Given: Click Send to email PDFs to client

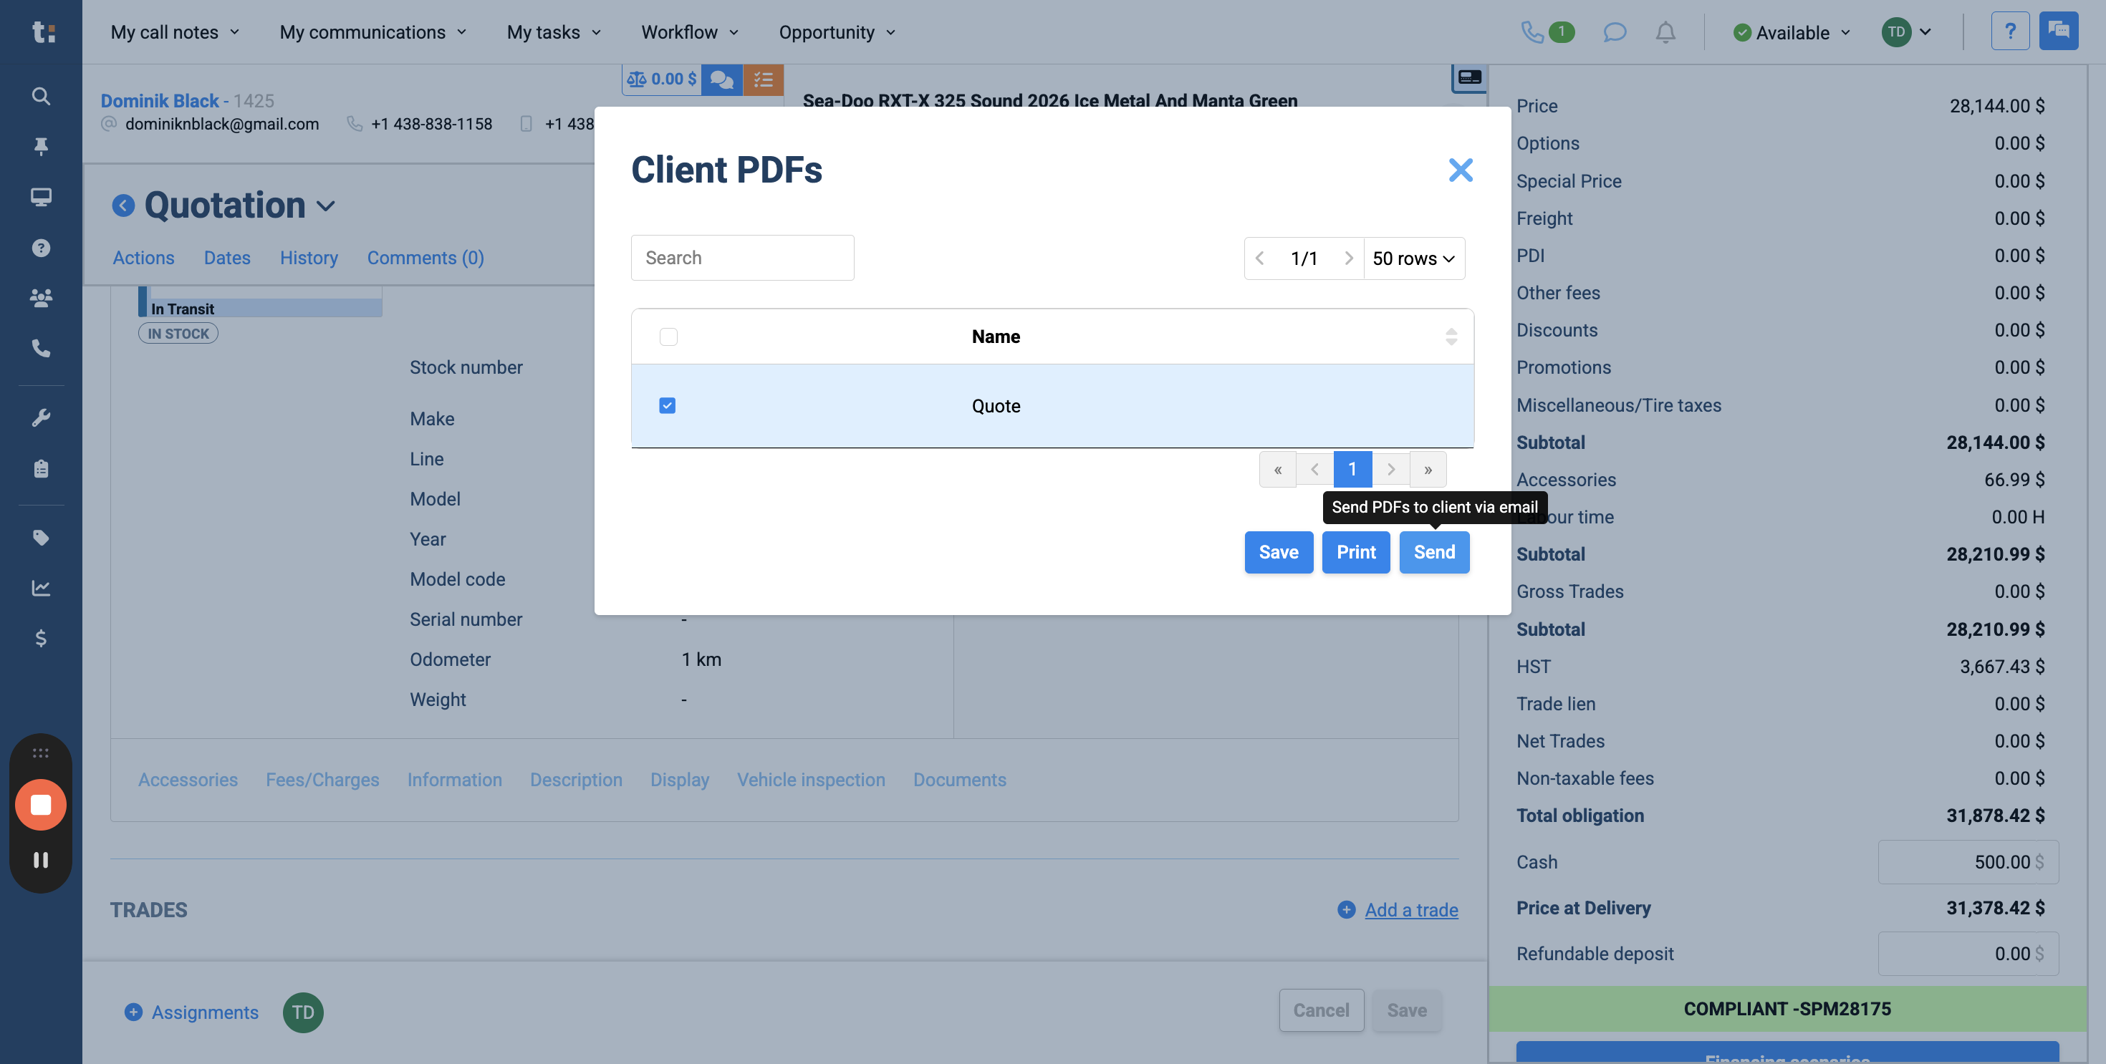Looking at the screenshot, I should point(1434,553).
